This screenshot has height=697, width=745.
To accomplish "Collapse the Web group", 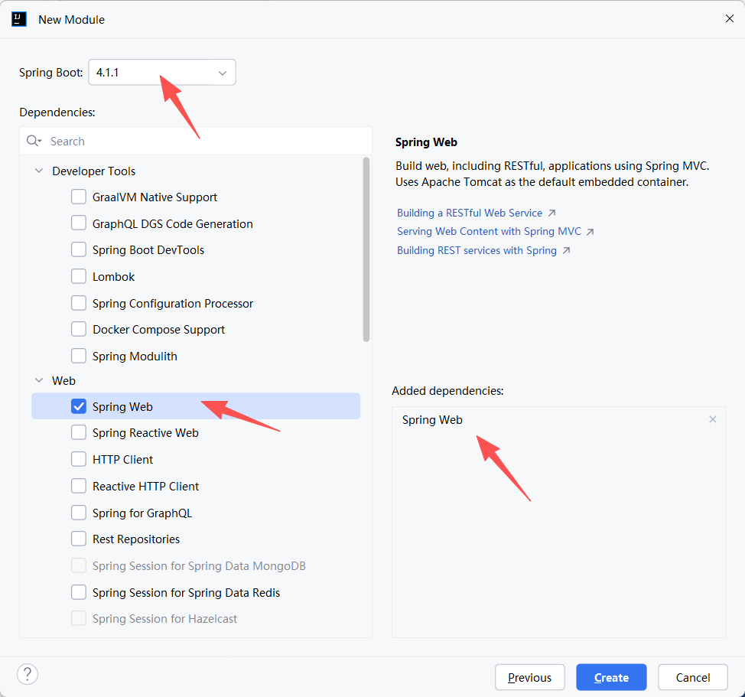I will point(39,380).
